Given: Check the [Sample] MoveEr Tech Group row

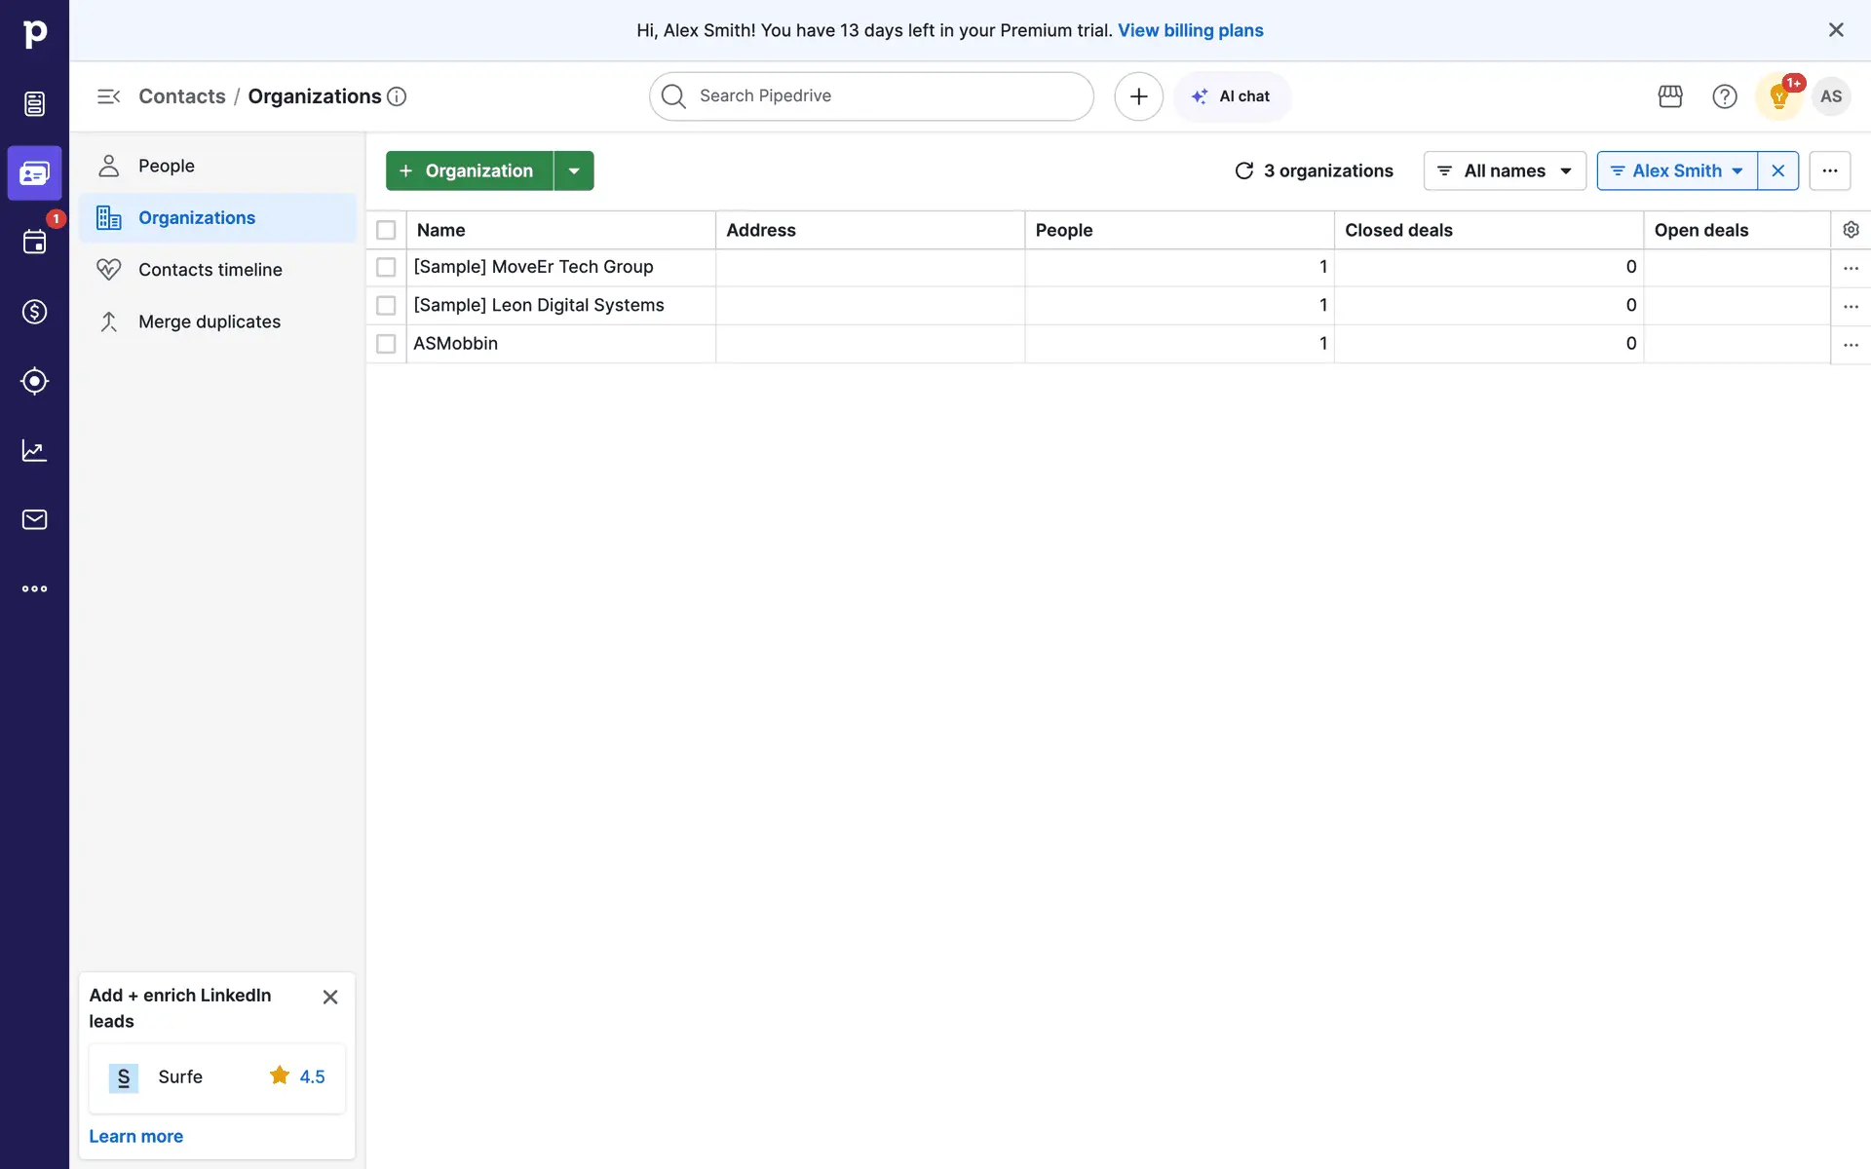Looking at the screenshot, I should [x=386, y=267].
